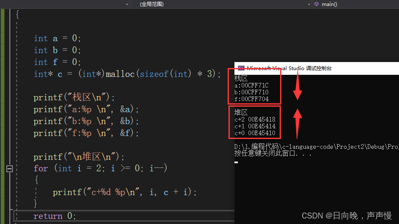
Task: Click the dropdown arrow before the scope box
Action: 127,4
